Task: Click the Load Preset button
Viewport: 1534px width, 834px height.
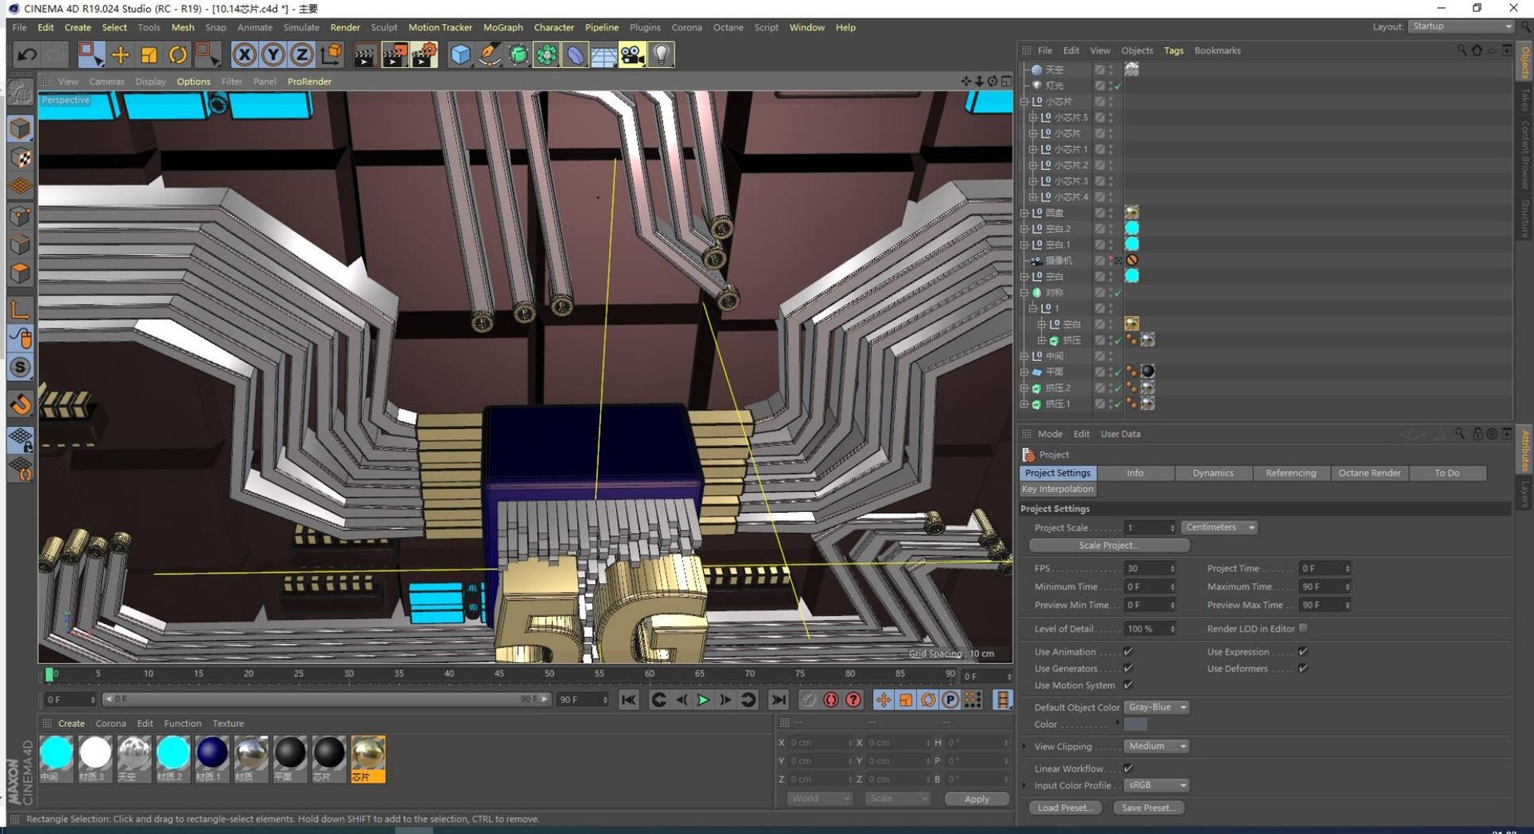Action: [x=1065, y=808]
